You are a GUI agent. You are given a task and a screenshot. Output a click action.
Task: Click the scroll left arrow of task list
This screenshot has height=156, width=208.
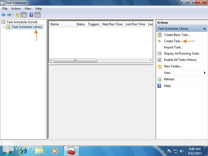pos(51,60)
